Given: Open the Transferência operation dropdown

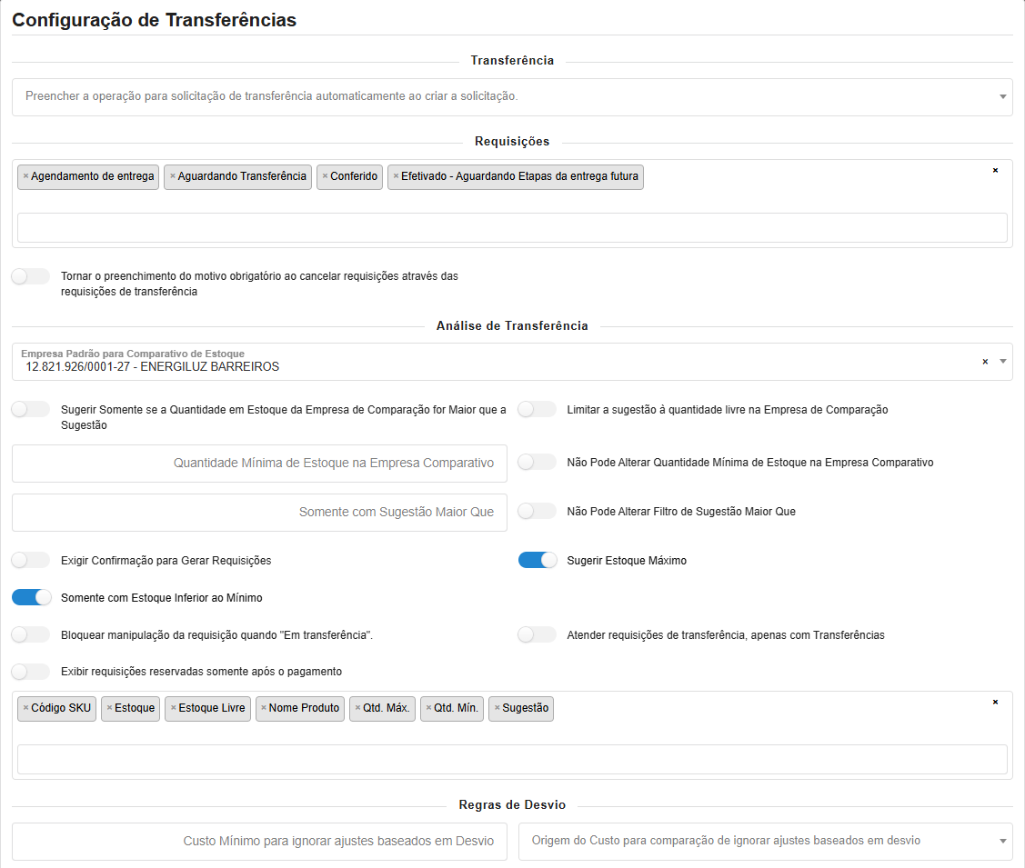Looking at the screenshot, I should pyautogui.click(x=1002, y=96).
